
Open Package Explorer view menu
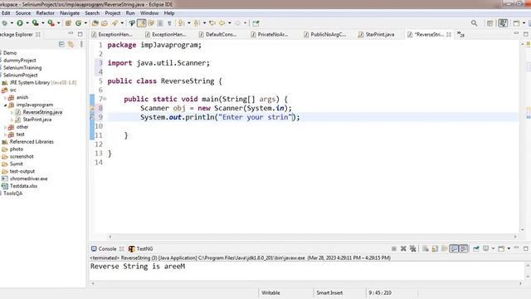81,44
